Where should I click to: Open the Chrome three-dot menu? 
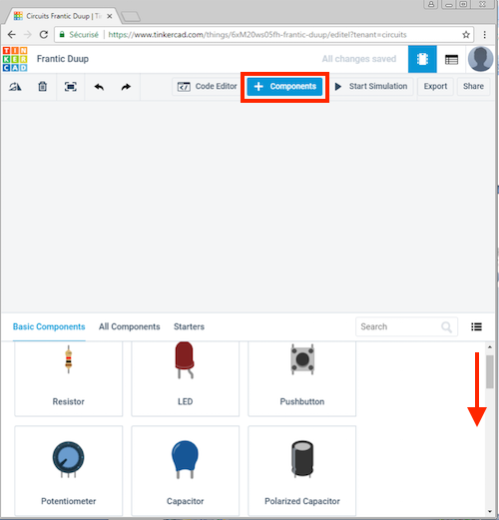(484, 35)
